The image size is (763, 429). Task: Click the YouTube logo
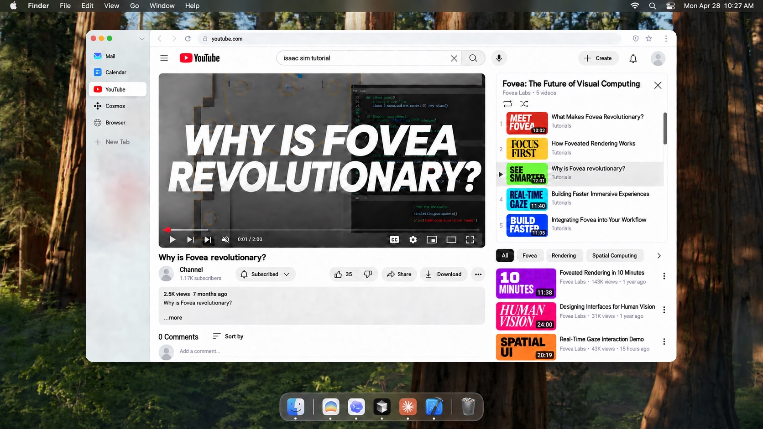(x=200, y=58)
